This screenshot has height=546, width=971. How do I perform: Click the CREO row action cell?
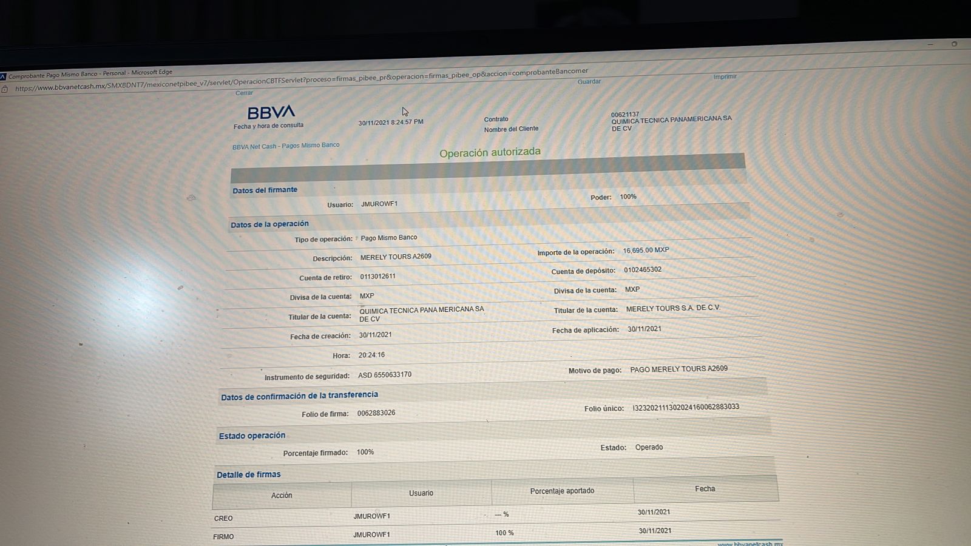tap(223, 518)
